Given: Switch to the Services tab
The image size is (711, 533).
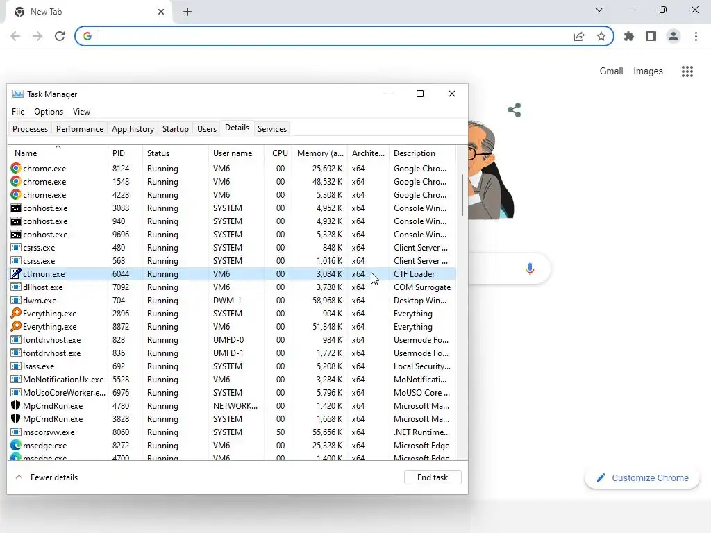Looking at the screenshot, I should point(272,128).
